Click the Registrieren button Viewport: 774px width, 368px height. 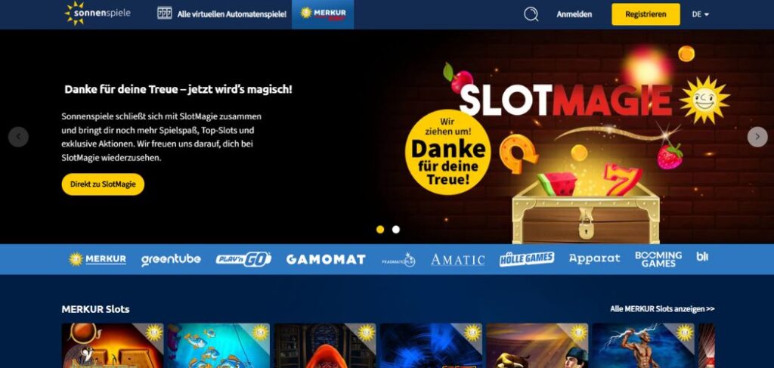coord(646,14)
